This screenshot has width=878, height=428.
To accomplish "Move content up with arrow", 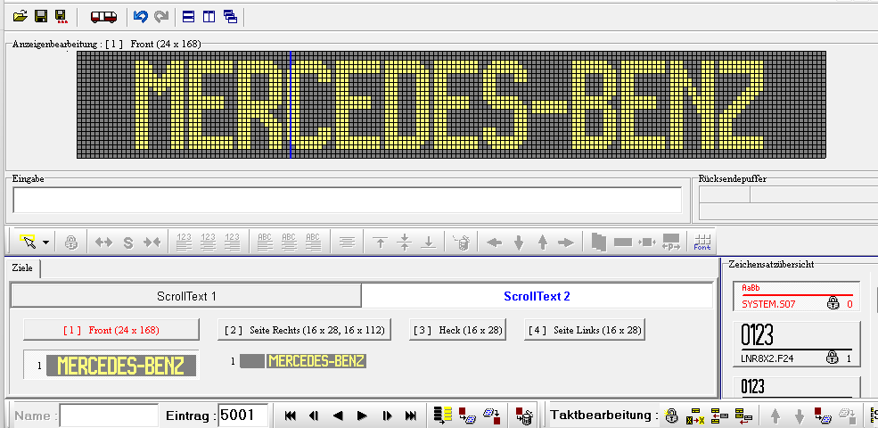I will point(543,243).
